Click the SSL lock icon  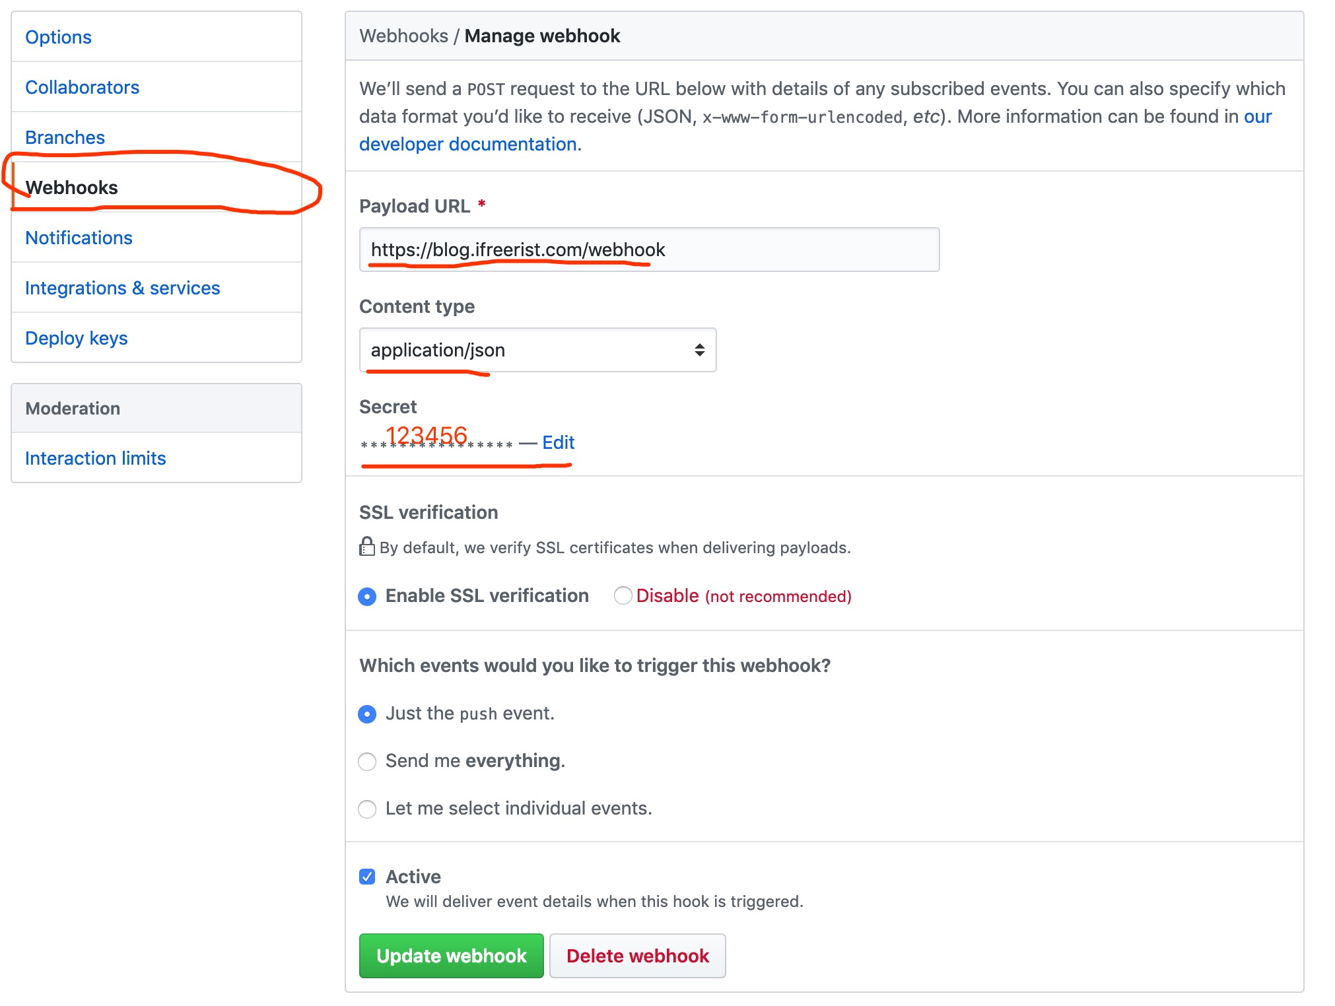click(x=366, y=547)
